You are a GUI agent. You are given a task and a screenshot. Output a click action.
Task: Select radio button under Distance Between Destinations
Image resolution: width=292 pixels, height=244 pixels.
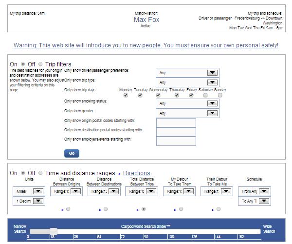click(x=106, y=209)
